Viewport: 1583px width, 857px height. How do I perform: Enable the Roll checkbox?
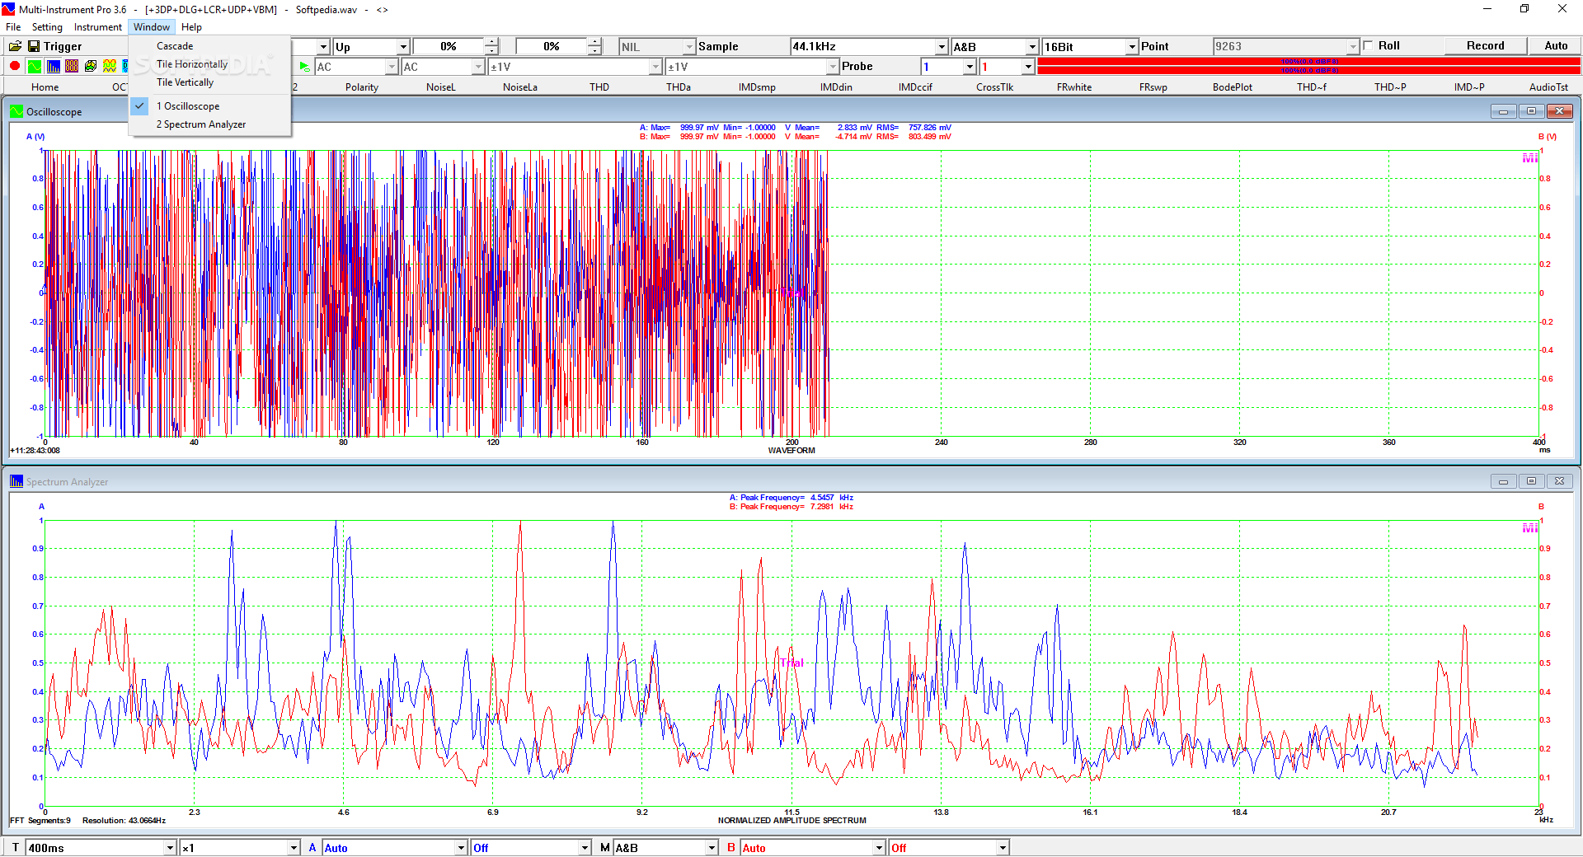tap(1368, 45)
